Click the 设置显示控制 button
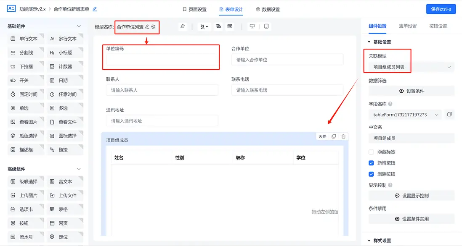The width and height of the screenshot is (462, 246). pos(412,196)
